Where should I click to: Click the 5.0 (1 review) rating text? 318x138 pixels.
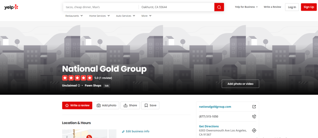103,78
